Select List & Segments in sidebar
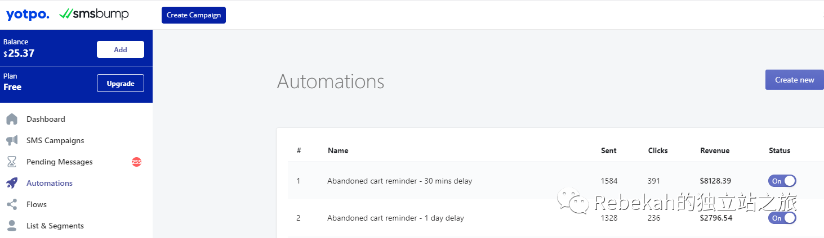 (x=55, y=226)
